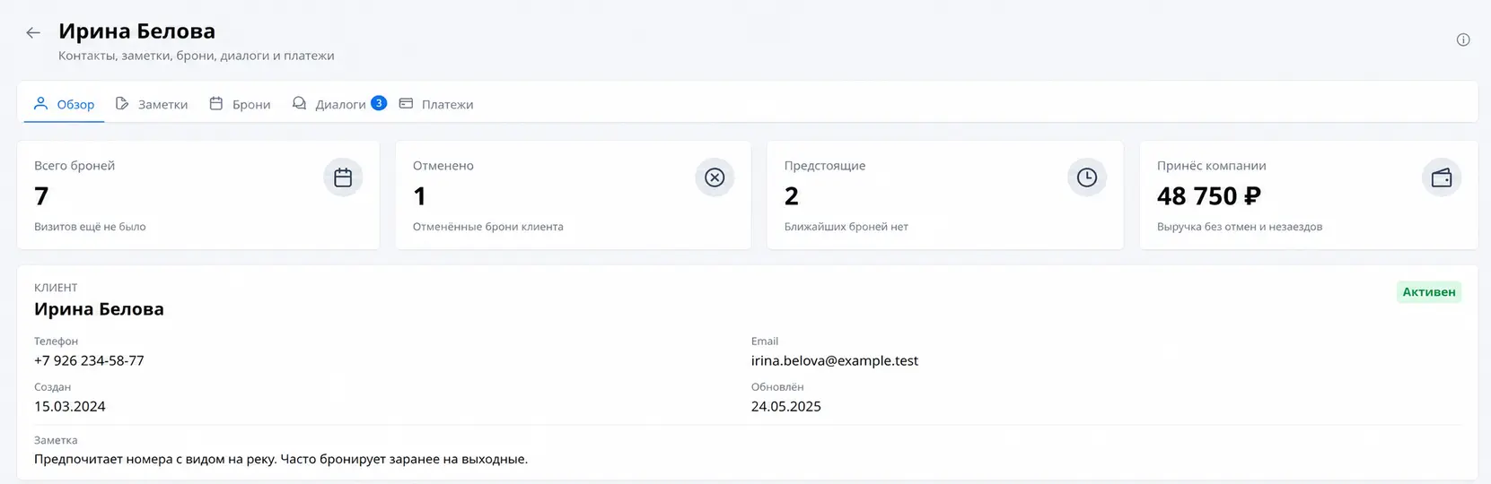Viewport: 1491px width, 484px height.
Task: Click the text Отменённые брони клиента
Action: pyautogui.click(x=488, y=227)
